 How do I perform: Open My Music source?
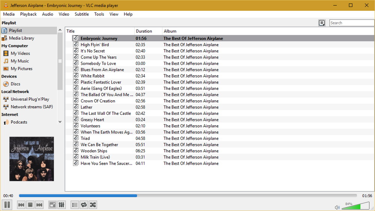click(29, 61)
